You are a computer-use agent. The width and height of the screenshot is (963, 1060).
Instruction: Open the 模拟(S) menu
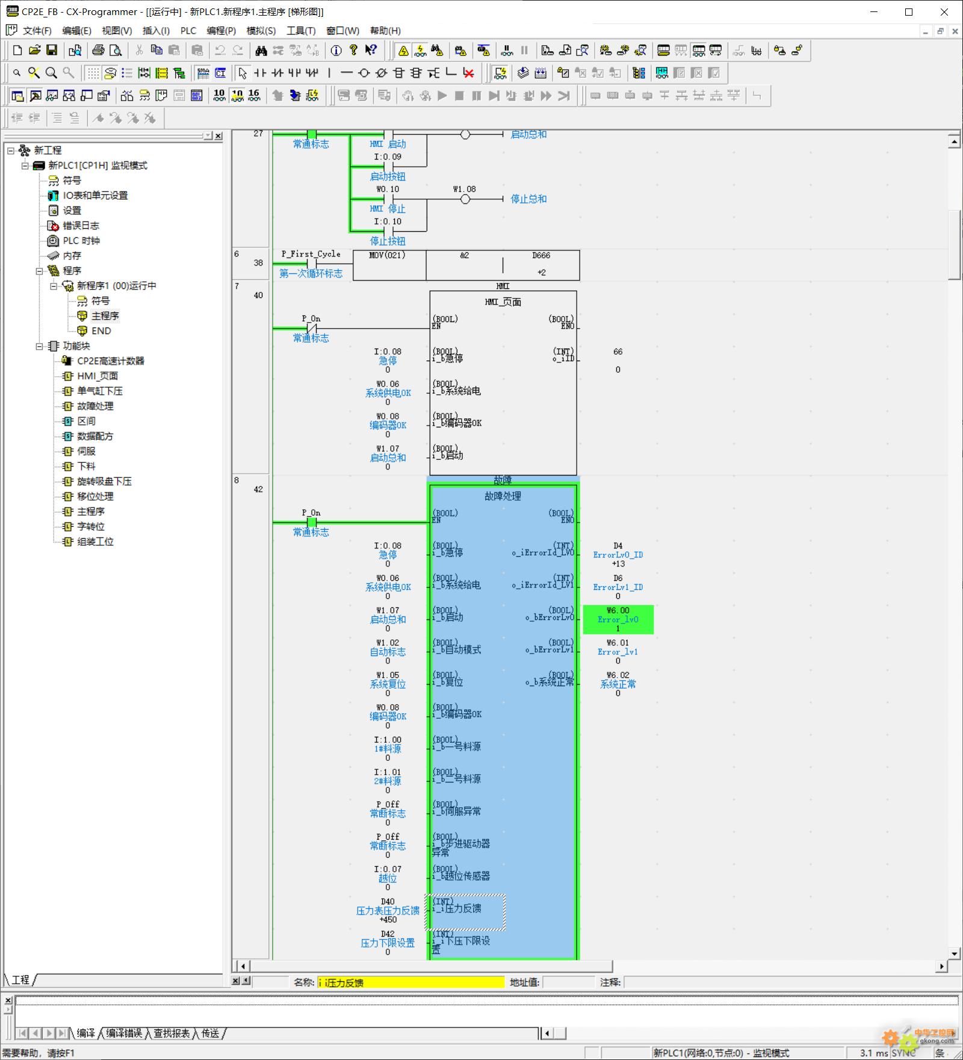[261, 31]
